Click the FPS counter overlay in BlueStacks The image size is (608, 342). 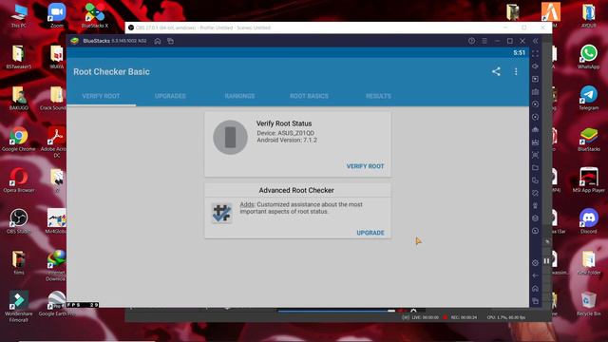(83, 305)
